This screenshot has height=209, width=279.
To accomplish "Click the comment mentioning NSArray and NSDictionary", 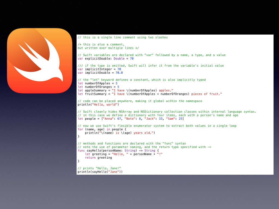I will tap(167, 112).
